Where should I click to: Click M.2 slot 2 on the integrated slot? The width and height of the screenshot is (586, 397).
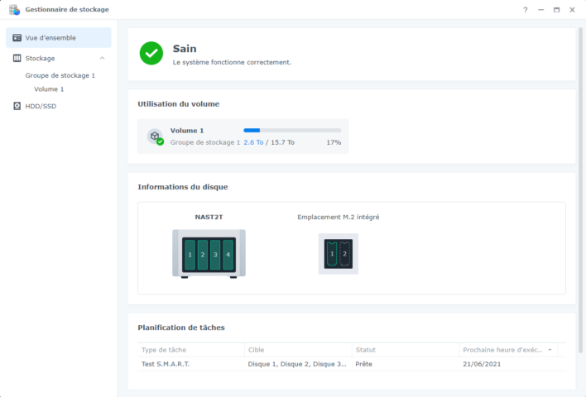point(345,253)
